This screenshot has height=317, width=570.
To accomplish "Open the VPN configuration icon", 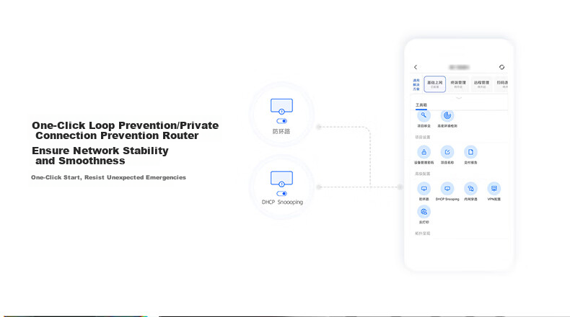I will (494, 189).
